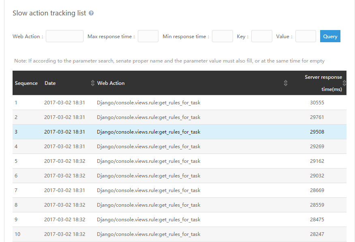355x242 pixels.
Task: Select row 7 with response time 28669
Action: (317, 190)
